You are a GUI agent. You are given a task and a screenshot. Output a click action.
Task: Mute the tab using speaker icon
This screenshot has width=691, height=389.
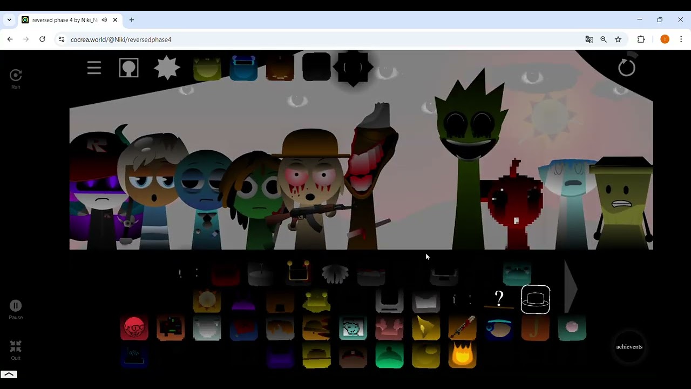104,20
